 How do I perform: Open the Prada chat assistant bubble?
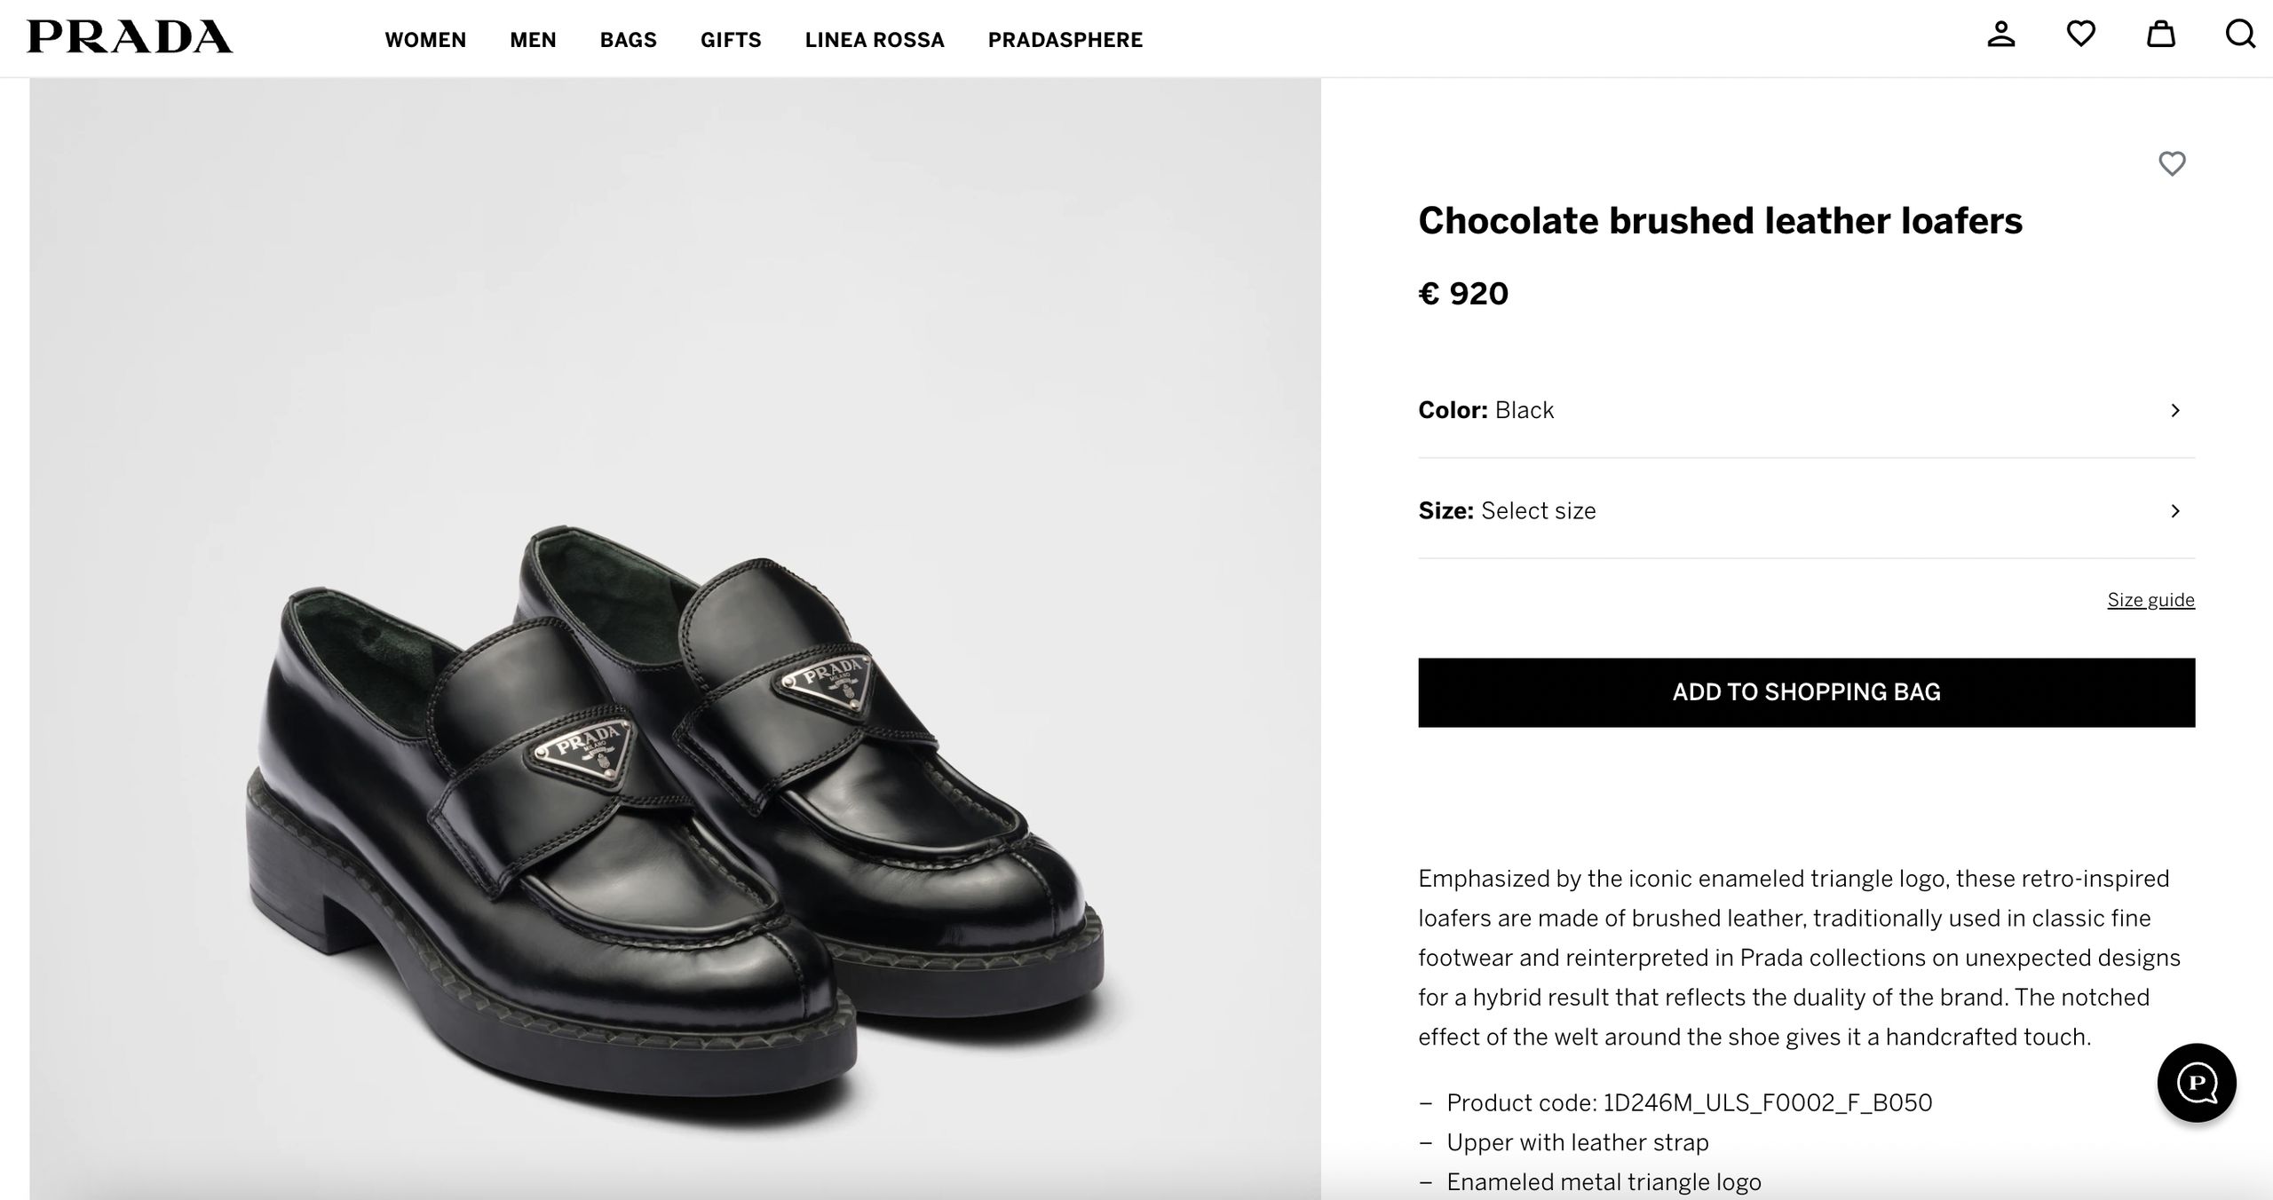tap(2197, 1082)
